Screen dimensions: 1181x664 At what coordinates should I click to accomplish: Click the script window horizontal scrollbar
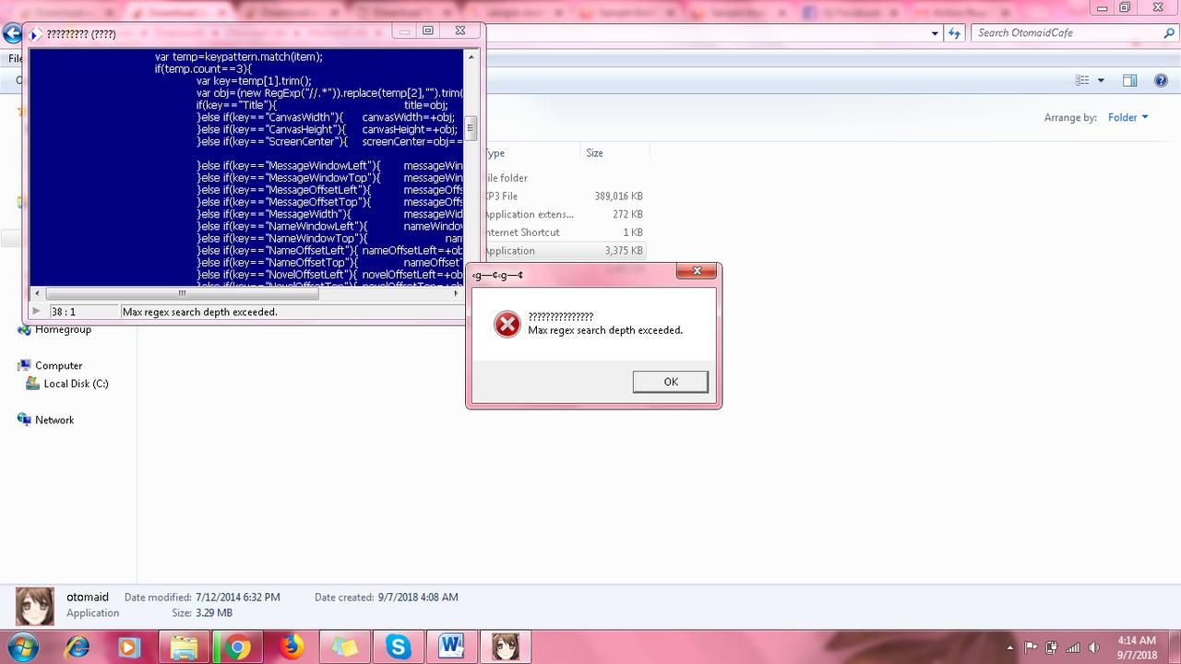240,293
